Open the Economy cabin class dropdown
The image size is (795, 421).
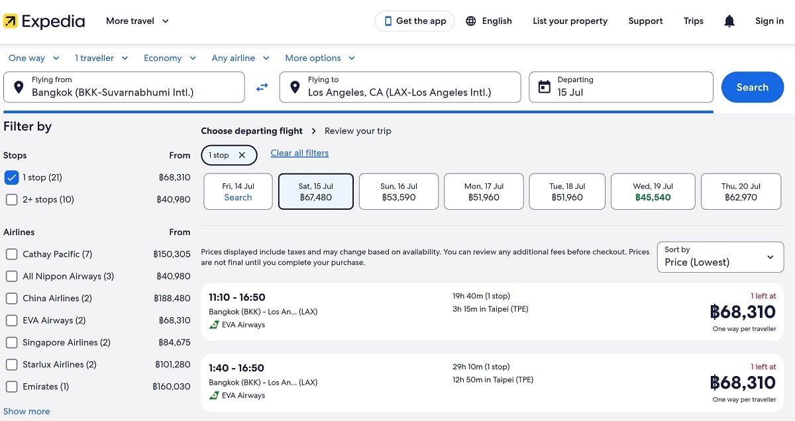pyautogui.click(x=170, y=58)
